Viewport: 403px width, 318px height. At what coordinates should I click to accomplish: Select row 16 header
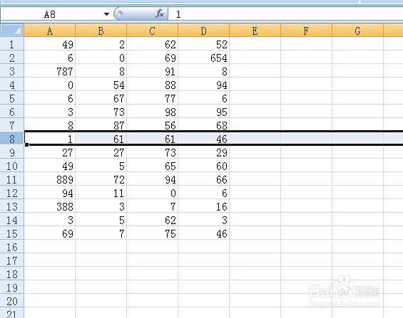click(x=12, y=247)
